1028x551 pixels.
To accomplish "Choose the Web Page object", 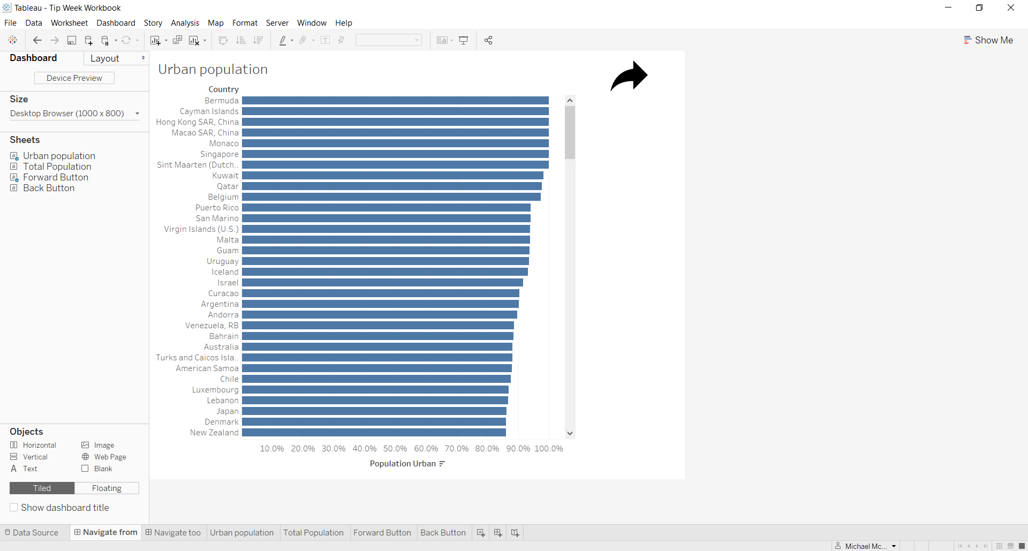I will (x=104, y=457).
